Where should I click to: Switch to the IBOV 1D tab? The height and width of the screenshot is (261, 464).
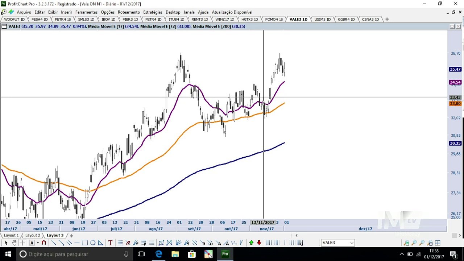pyautogui.click(x=108, y=19)
